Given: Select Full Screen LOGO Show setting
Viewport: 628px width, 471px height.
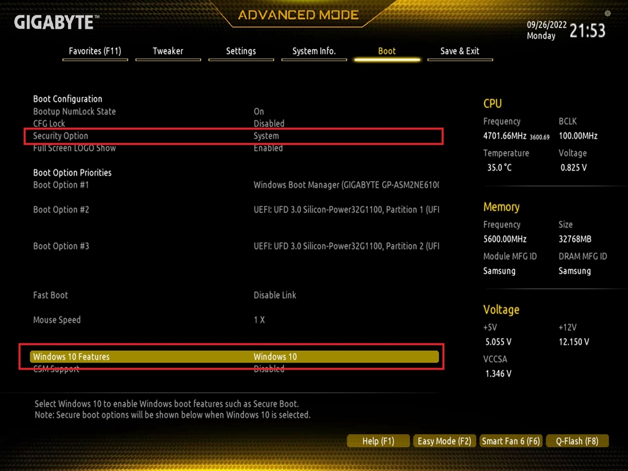Looking at the screenshot, I should click(x=74, y=148).
